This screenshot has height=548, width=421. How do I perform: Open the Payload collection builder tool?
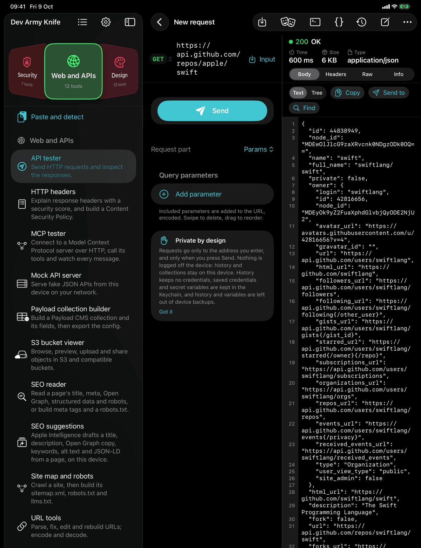(73, 317)
